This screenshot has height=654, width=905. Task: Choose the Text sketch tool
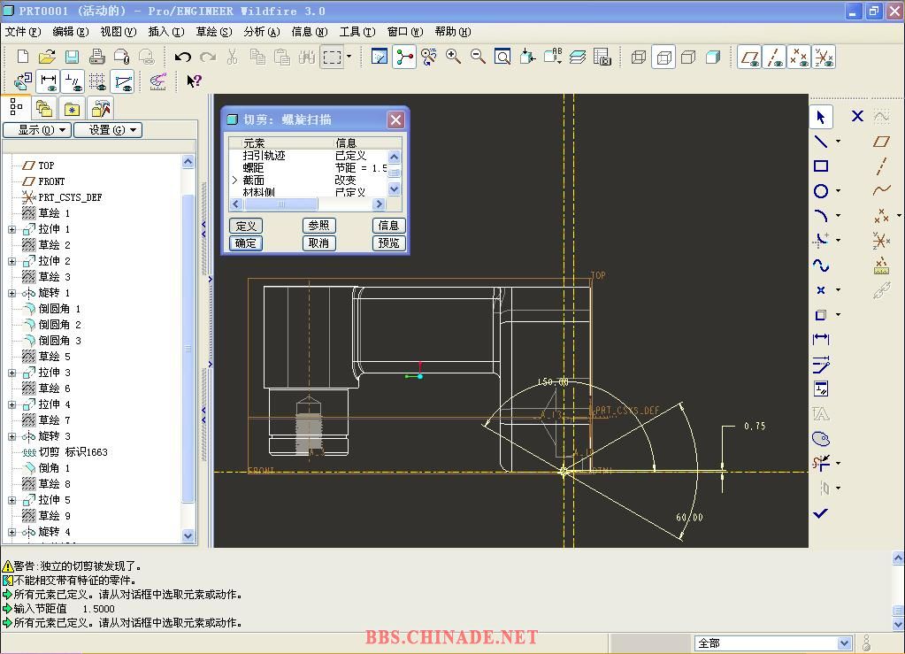pyautogui.click(x=820, y=414)
